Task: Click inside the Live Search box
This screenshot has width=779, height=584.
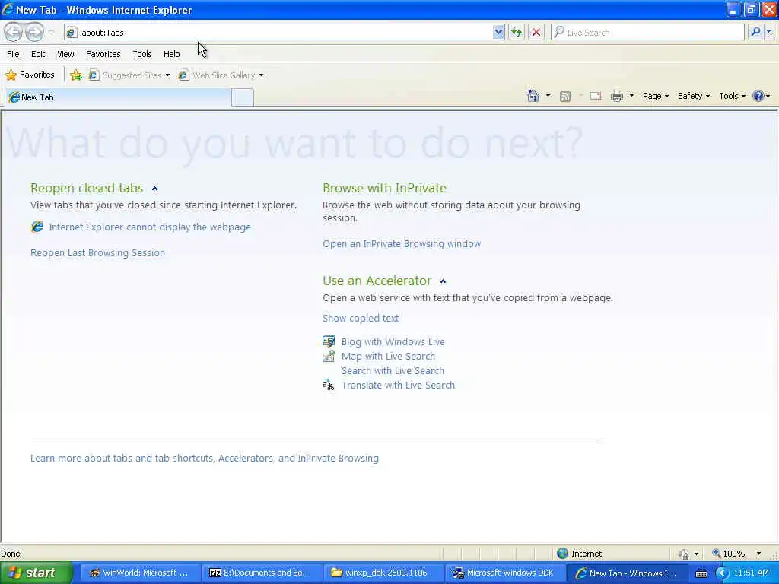Action: point(647,32)
